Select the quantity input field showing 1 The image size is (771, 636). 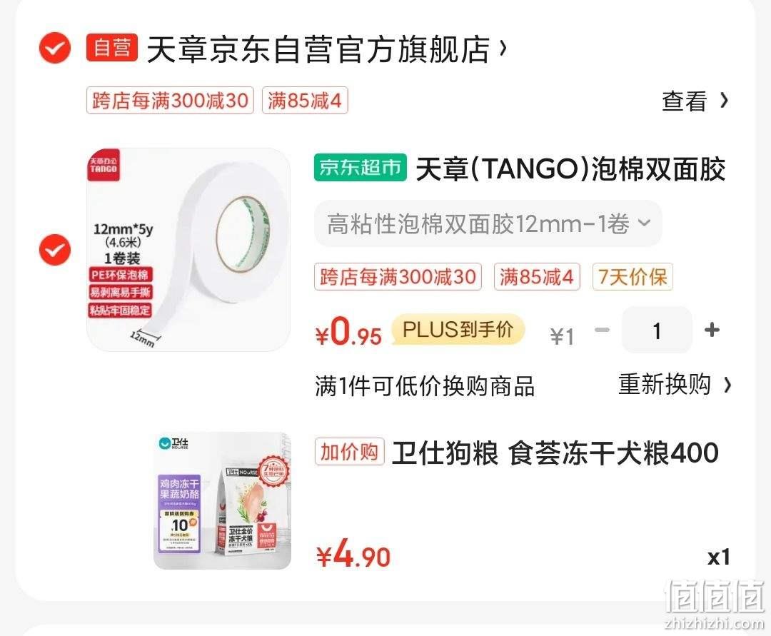click(x=657, y=330)
